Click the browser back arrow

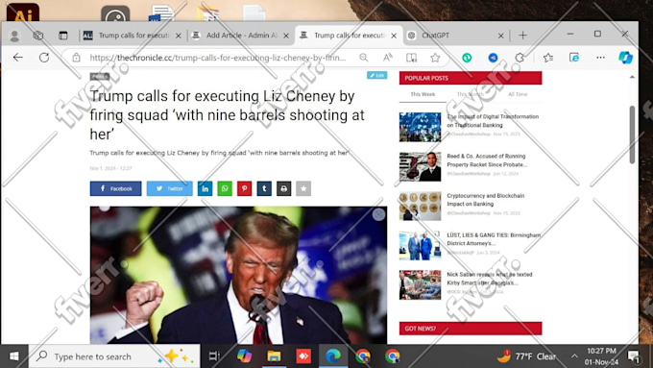[x=18, y=58]
